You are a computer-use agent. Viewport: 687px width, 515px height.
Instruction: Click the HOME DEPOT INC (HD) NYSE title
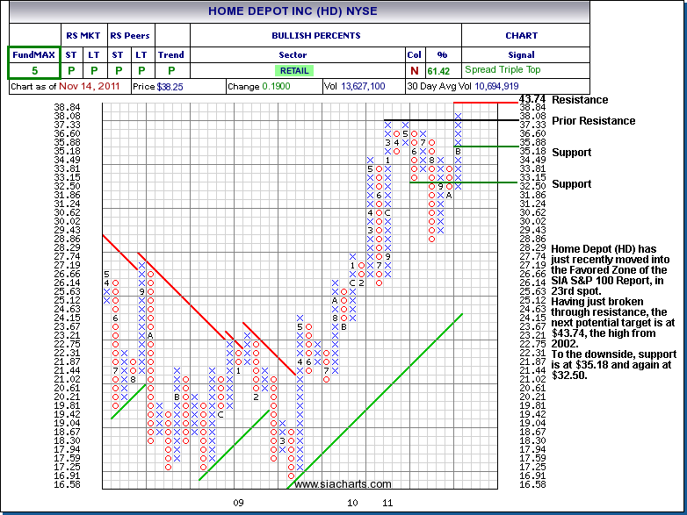click(x=299, y=12)
